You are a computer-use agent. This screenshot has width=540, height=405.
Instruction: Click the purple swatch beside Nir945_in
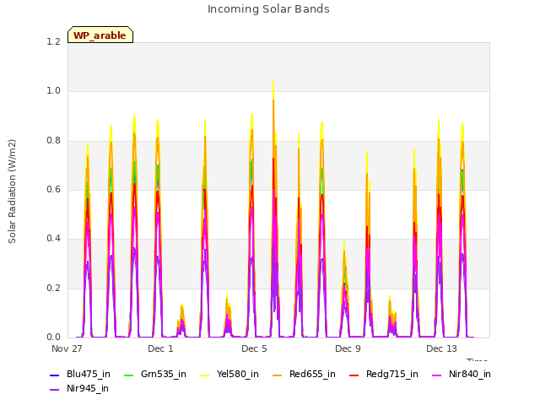click(x=55, y=390)
